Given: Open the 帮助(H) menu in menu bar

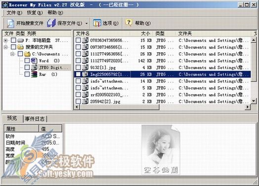Looking at the screenshot, I should tap(55, 13).
